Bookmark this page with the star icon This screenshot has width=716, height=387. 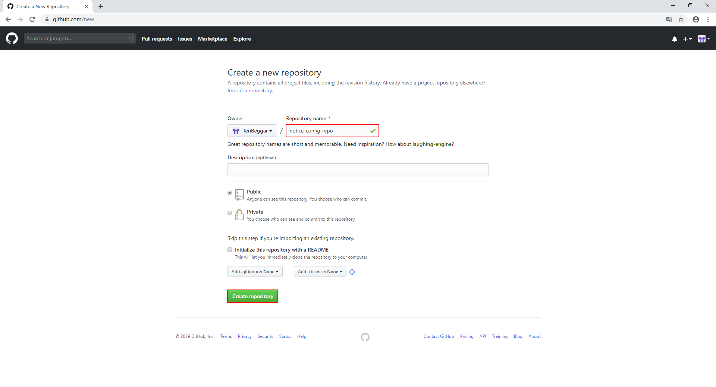coord(681,19)
